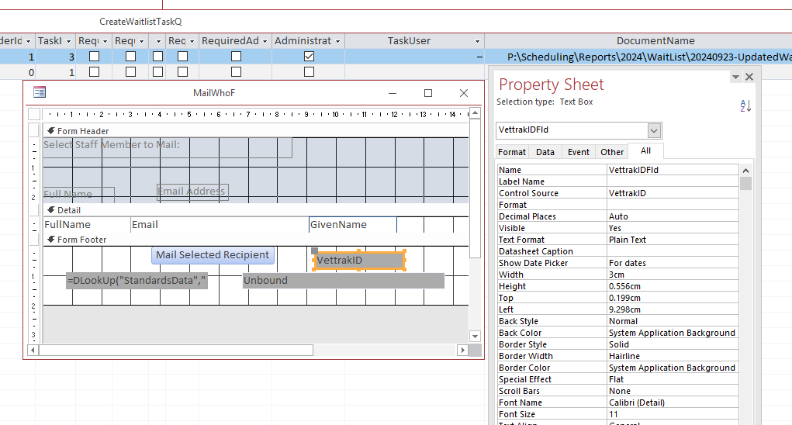Viewport: 792px width, 425px height.
Task: Open the TaskI column filter dropdown
Action: [68, 41]
